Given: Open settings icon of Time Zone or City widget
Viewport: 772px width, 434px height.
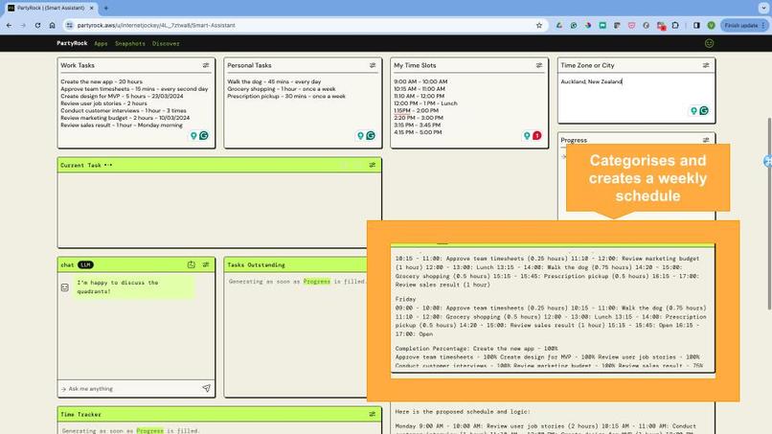Looking at the screenshot, I should click(706, 65).
